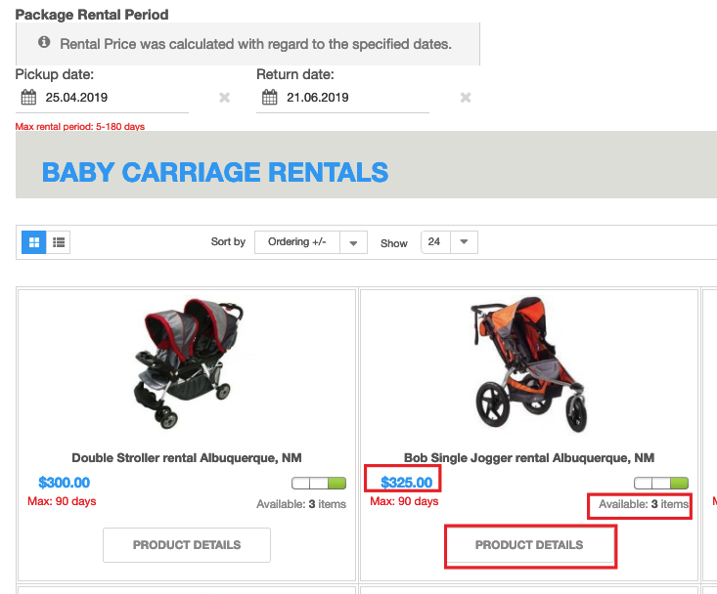Click the pickup date calendar icon
The image size is (717, 594).
coord(28,98)
